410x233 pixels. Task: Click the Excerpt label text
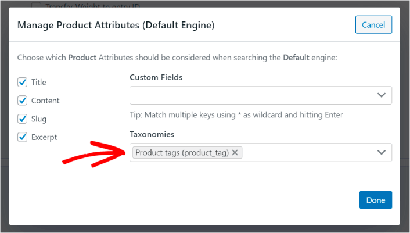click(44, 137)
